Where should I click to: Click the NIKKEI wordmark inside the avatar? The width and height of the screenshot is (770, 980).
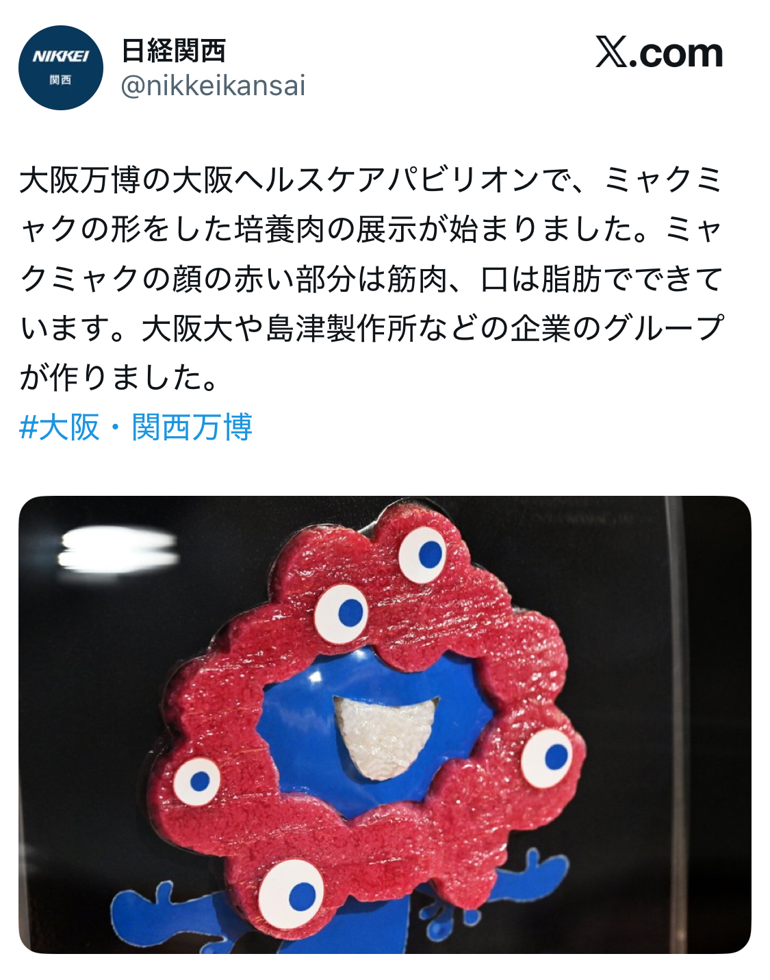pyautogui.click(x=61, y=56)
